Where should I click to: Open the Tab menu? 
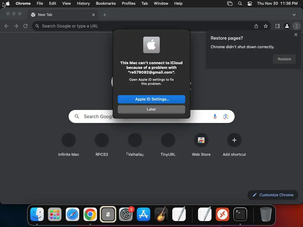pos(144,4)
